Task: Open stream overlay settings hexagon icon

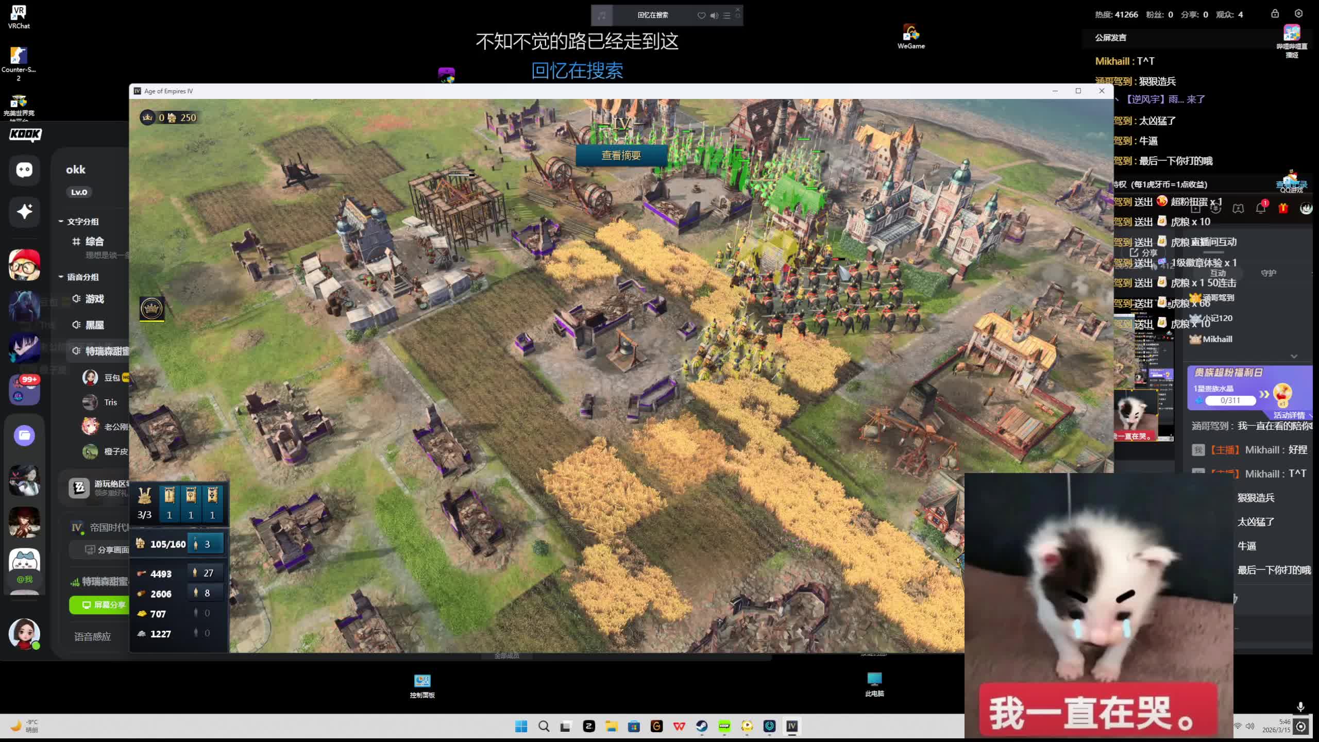Action: tap(1298, 14)
